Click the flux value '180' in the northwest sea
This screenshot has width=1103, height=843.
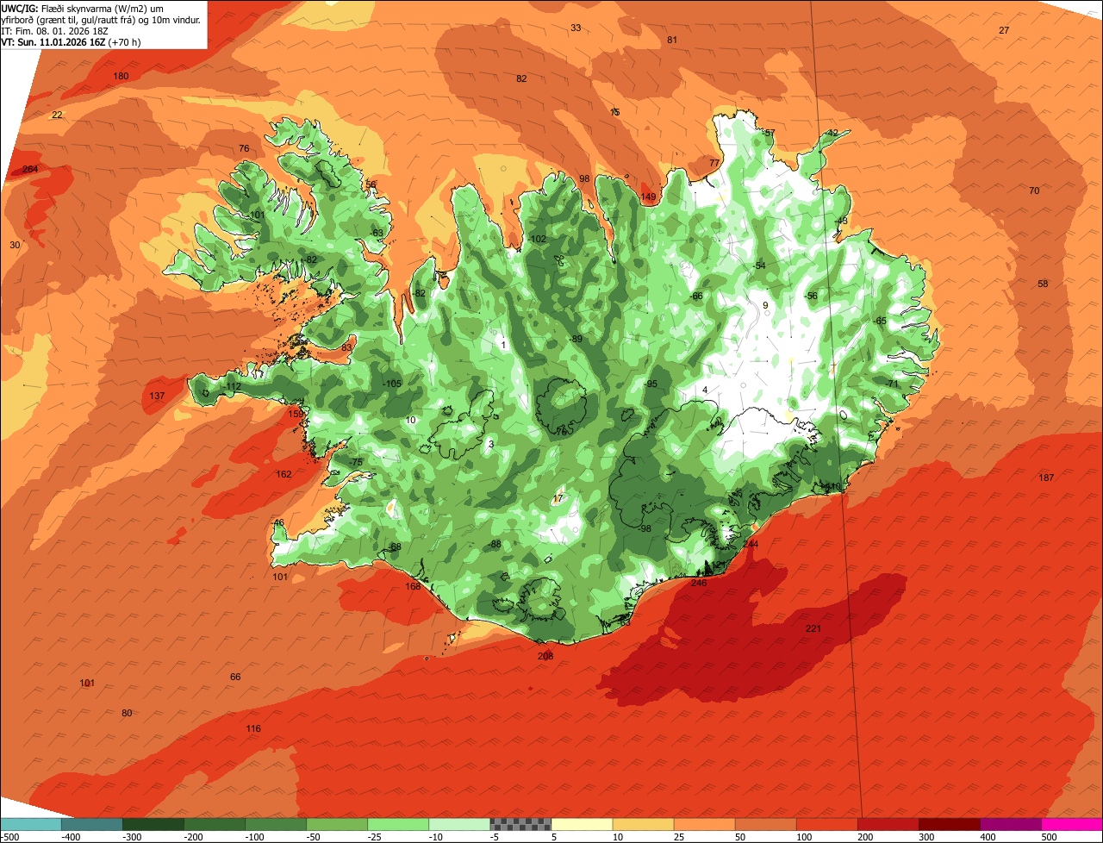point(122,77)
